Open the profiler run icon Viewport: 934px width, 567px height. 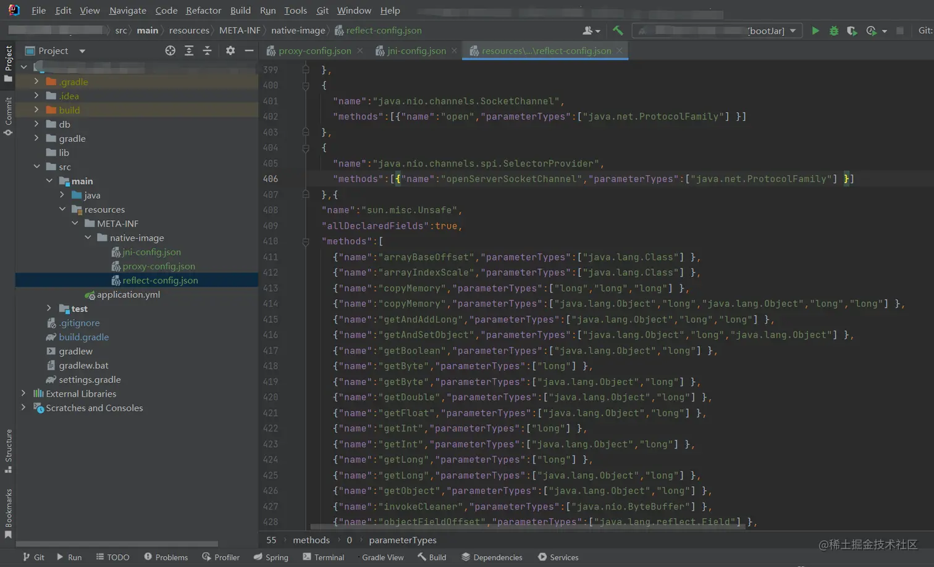[872, 30]
